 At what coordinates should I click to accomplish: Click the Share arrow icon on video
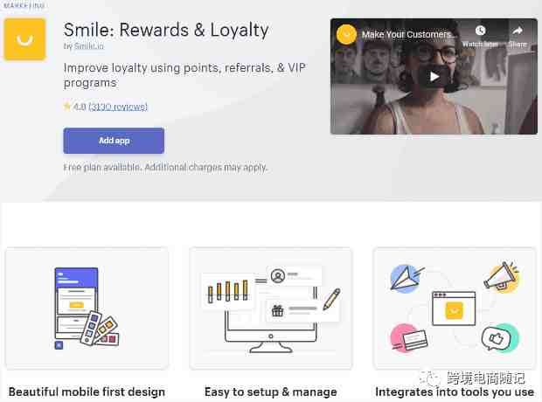point(518,31)
